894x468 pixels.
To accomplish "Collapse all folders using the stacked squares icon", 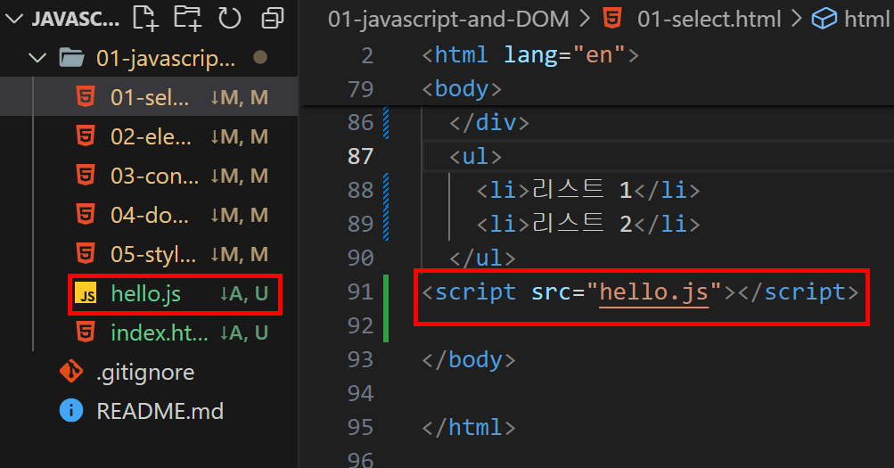I will pyautogui.click(x=273, y=18).
